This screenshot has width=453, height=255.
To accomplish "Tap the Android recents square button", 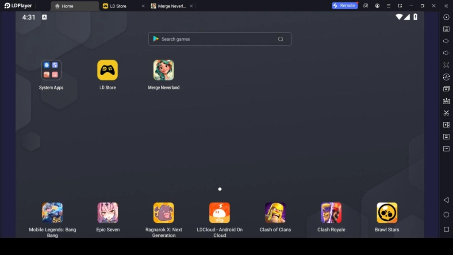I will pos(446,229).
